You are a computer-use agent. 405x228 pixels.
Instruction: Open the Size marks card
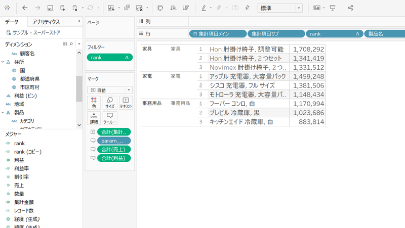point(110,103)
